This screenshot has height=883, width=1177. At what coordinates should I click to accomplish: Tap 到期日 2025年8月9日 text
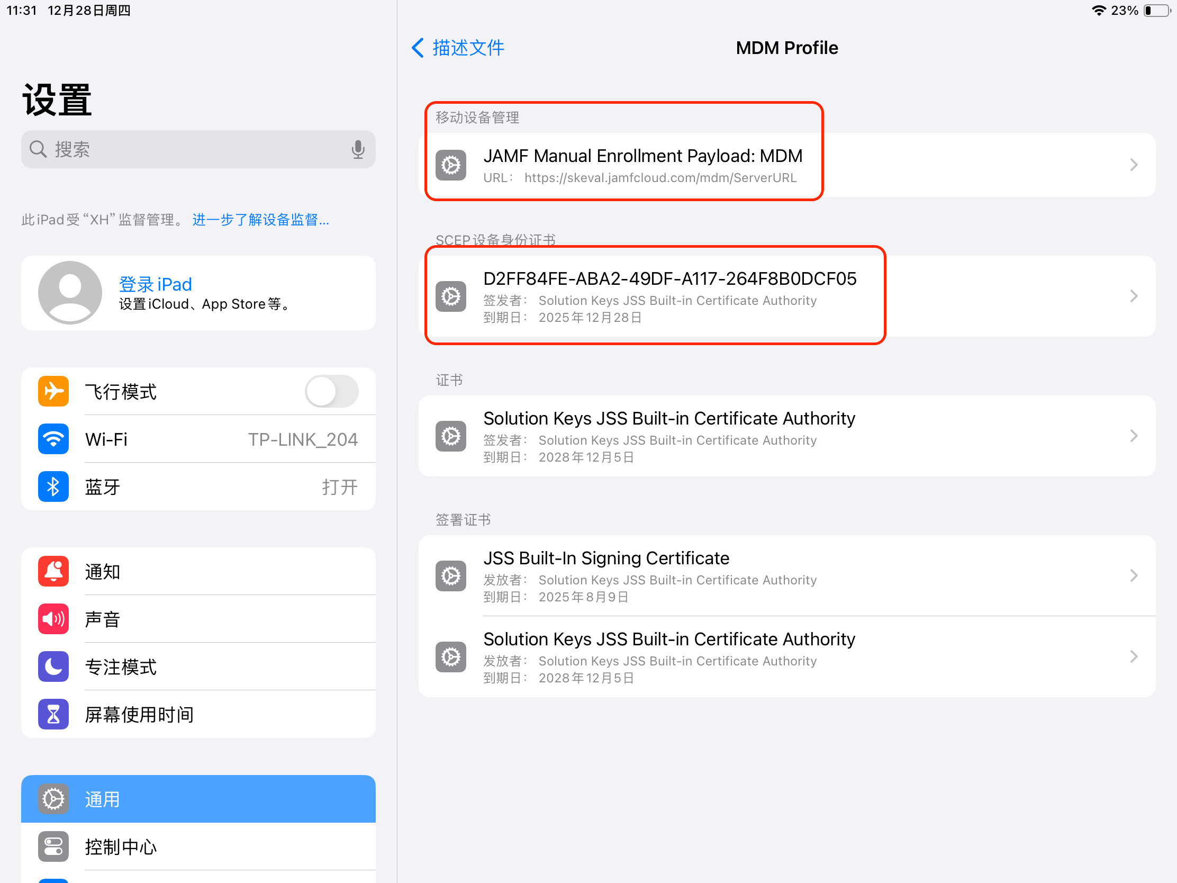[x=556, y=597]
